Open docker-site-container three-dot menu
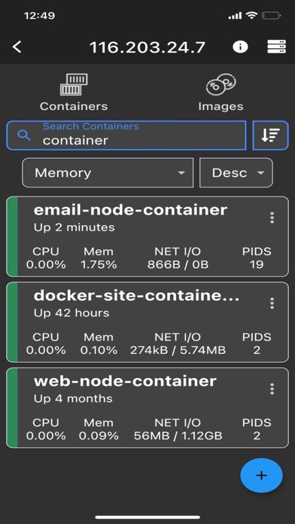 coord(272,303)
